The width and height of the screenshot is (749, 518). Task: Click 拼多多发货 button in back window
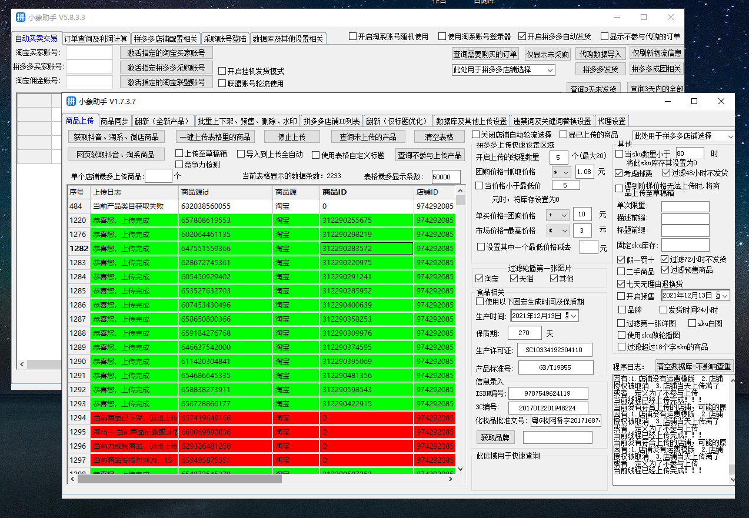(x=600, y=69)
